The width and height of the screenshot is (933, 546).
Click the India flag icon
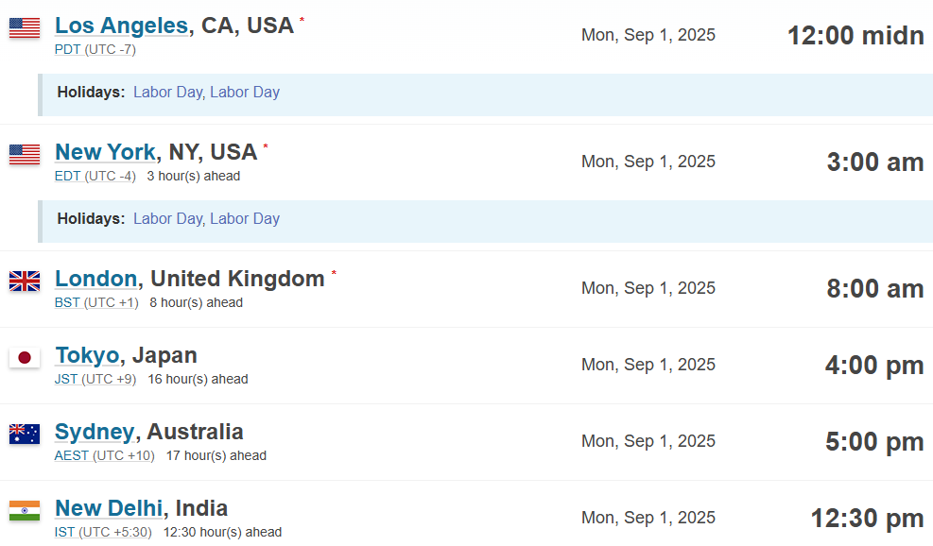click(x=25, y=510)
